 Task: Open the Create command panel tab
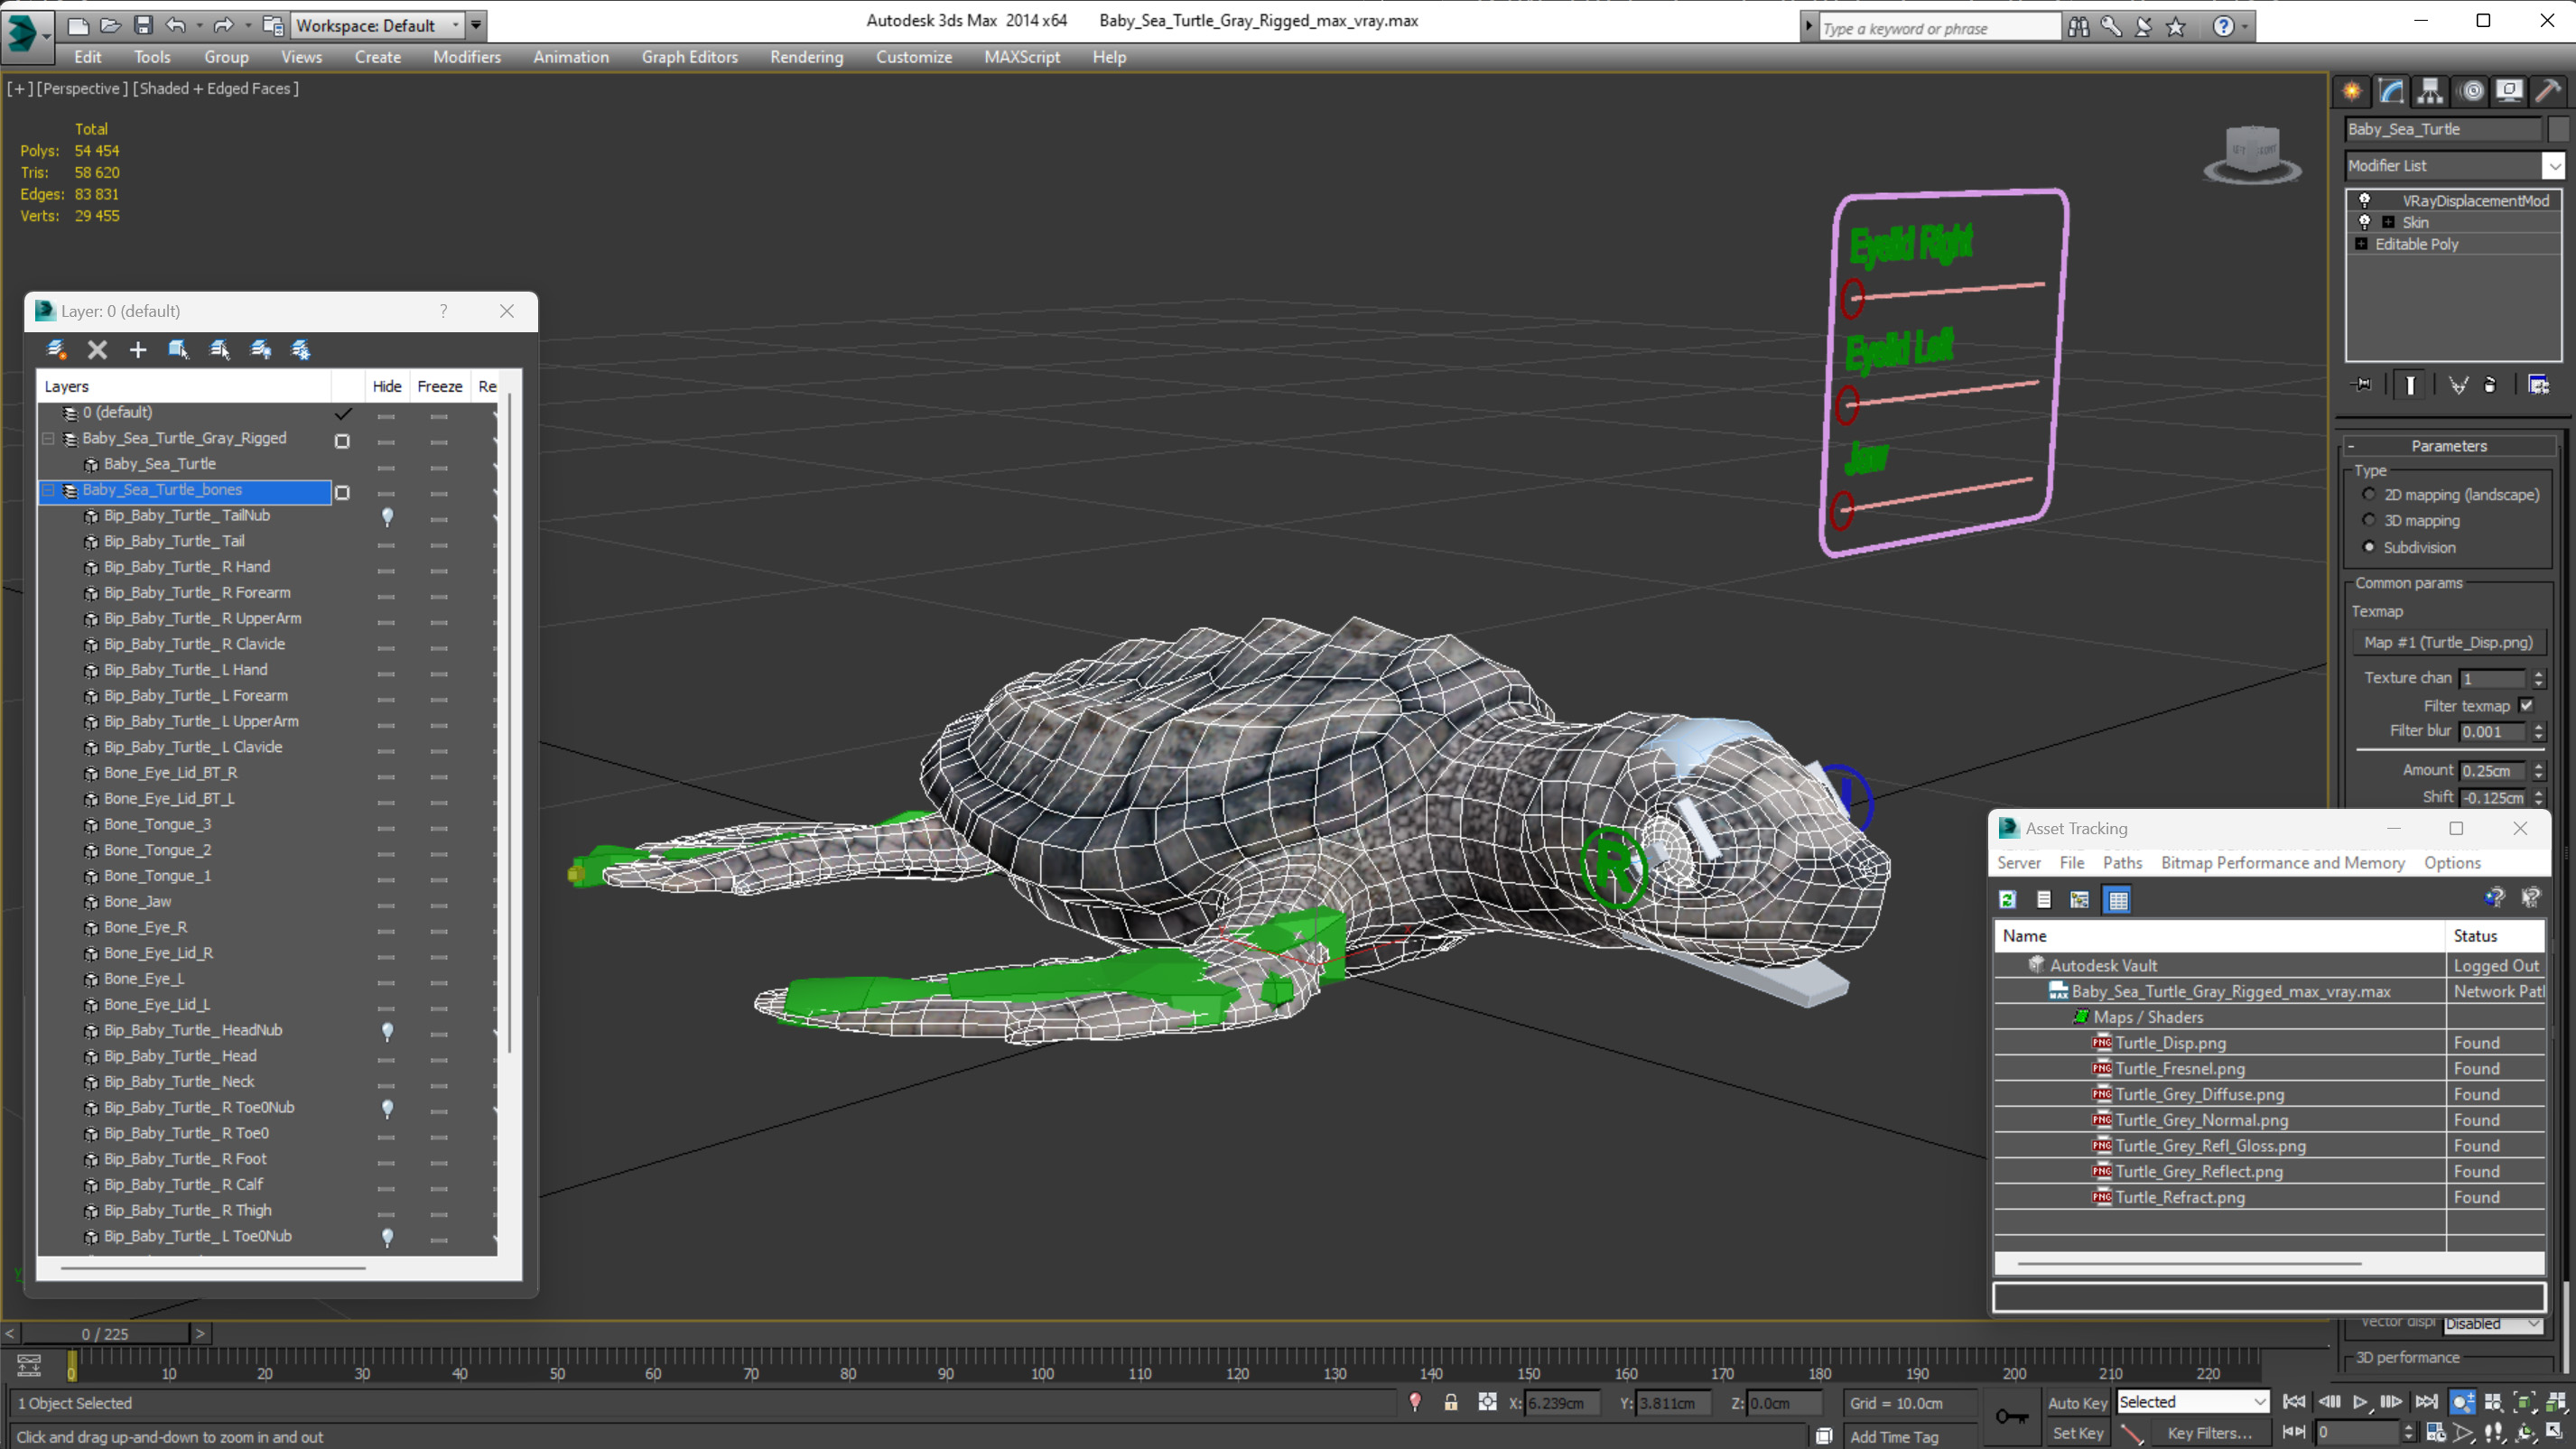click(x=2352, y=92)
